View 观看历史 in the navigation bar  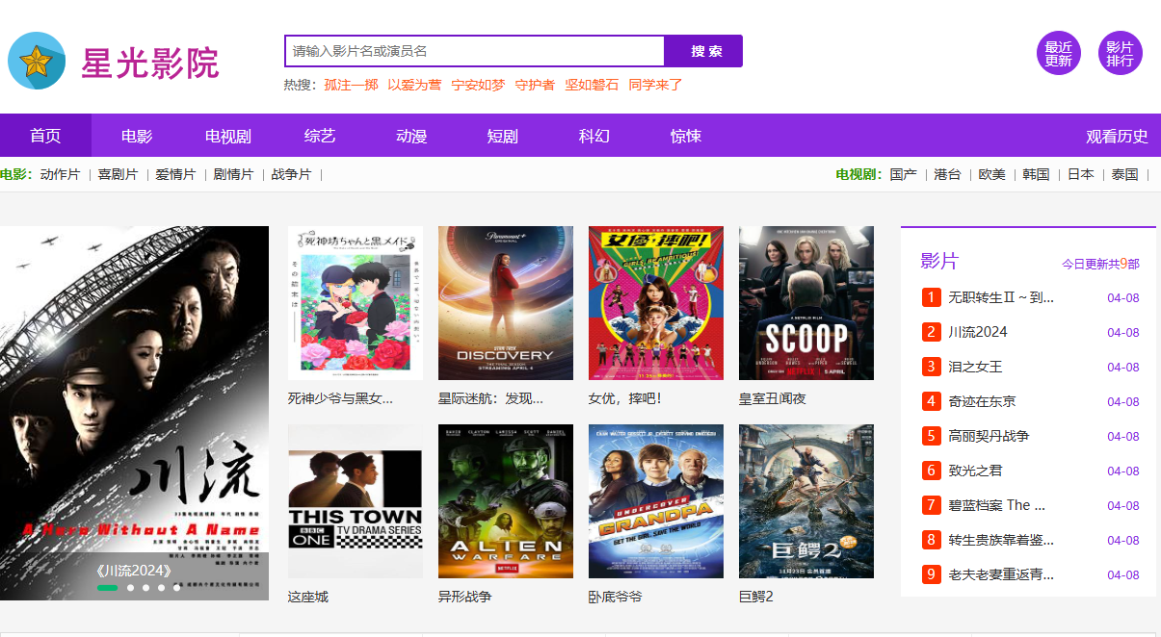[1118, 136]
